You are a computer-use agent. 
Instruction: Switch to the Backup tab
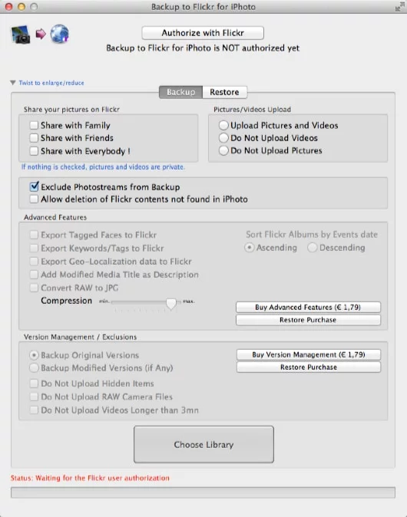click(x=180, y=92)
